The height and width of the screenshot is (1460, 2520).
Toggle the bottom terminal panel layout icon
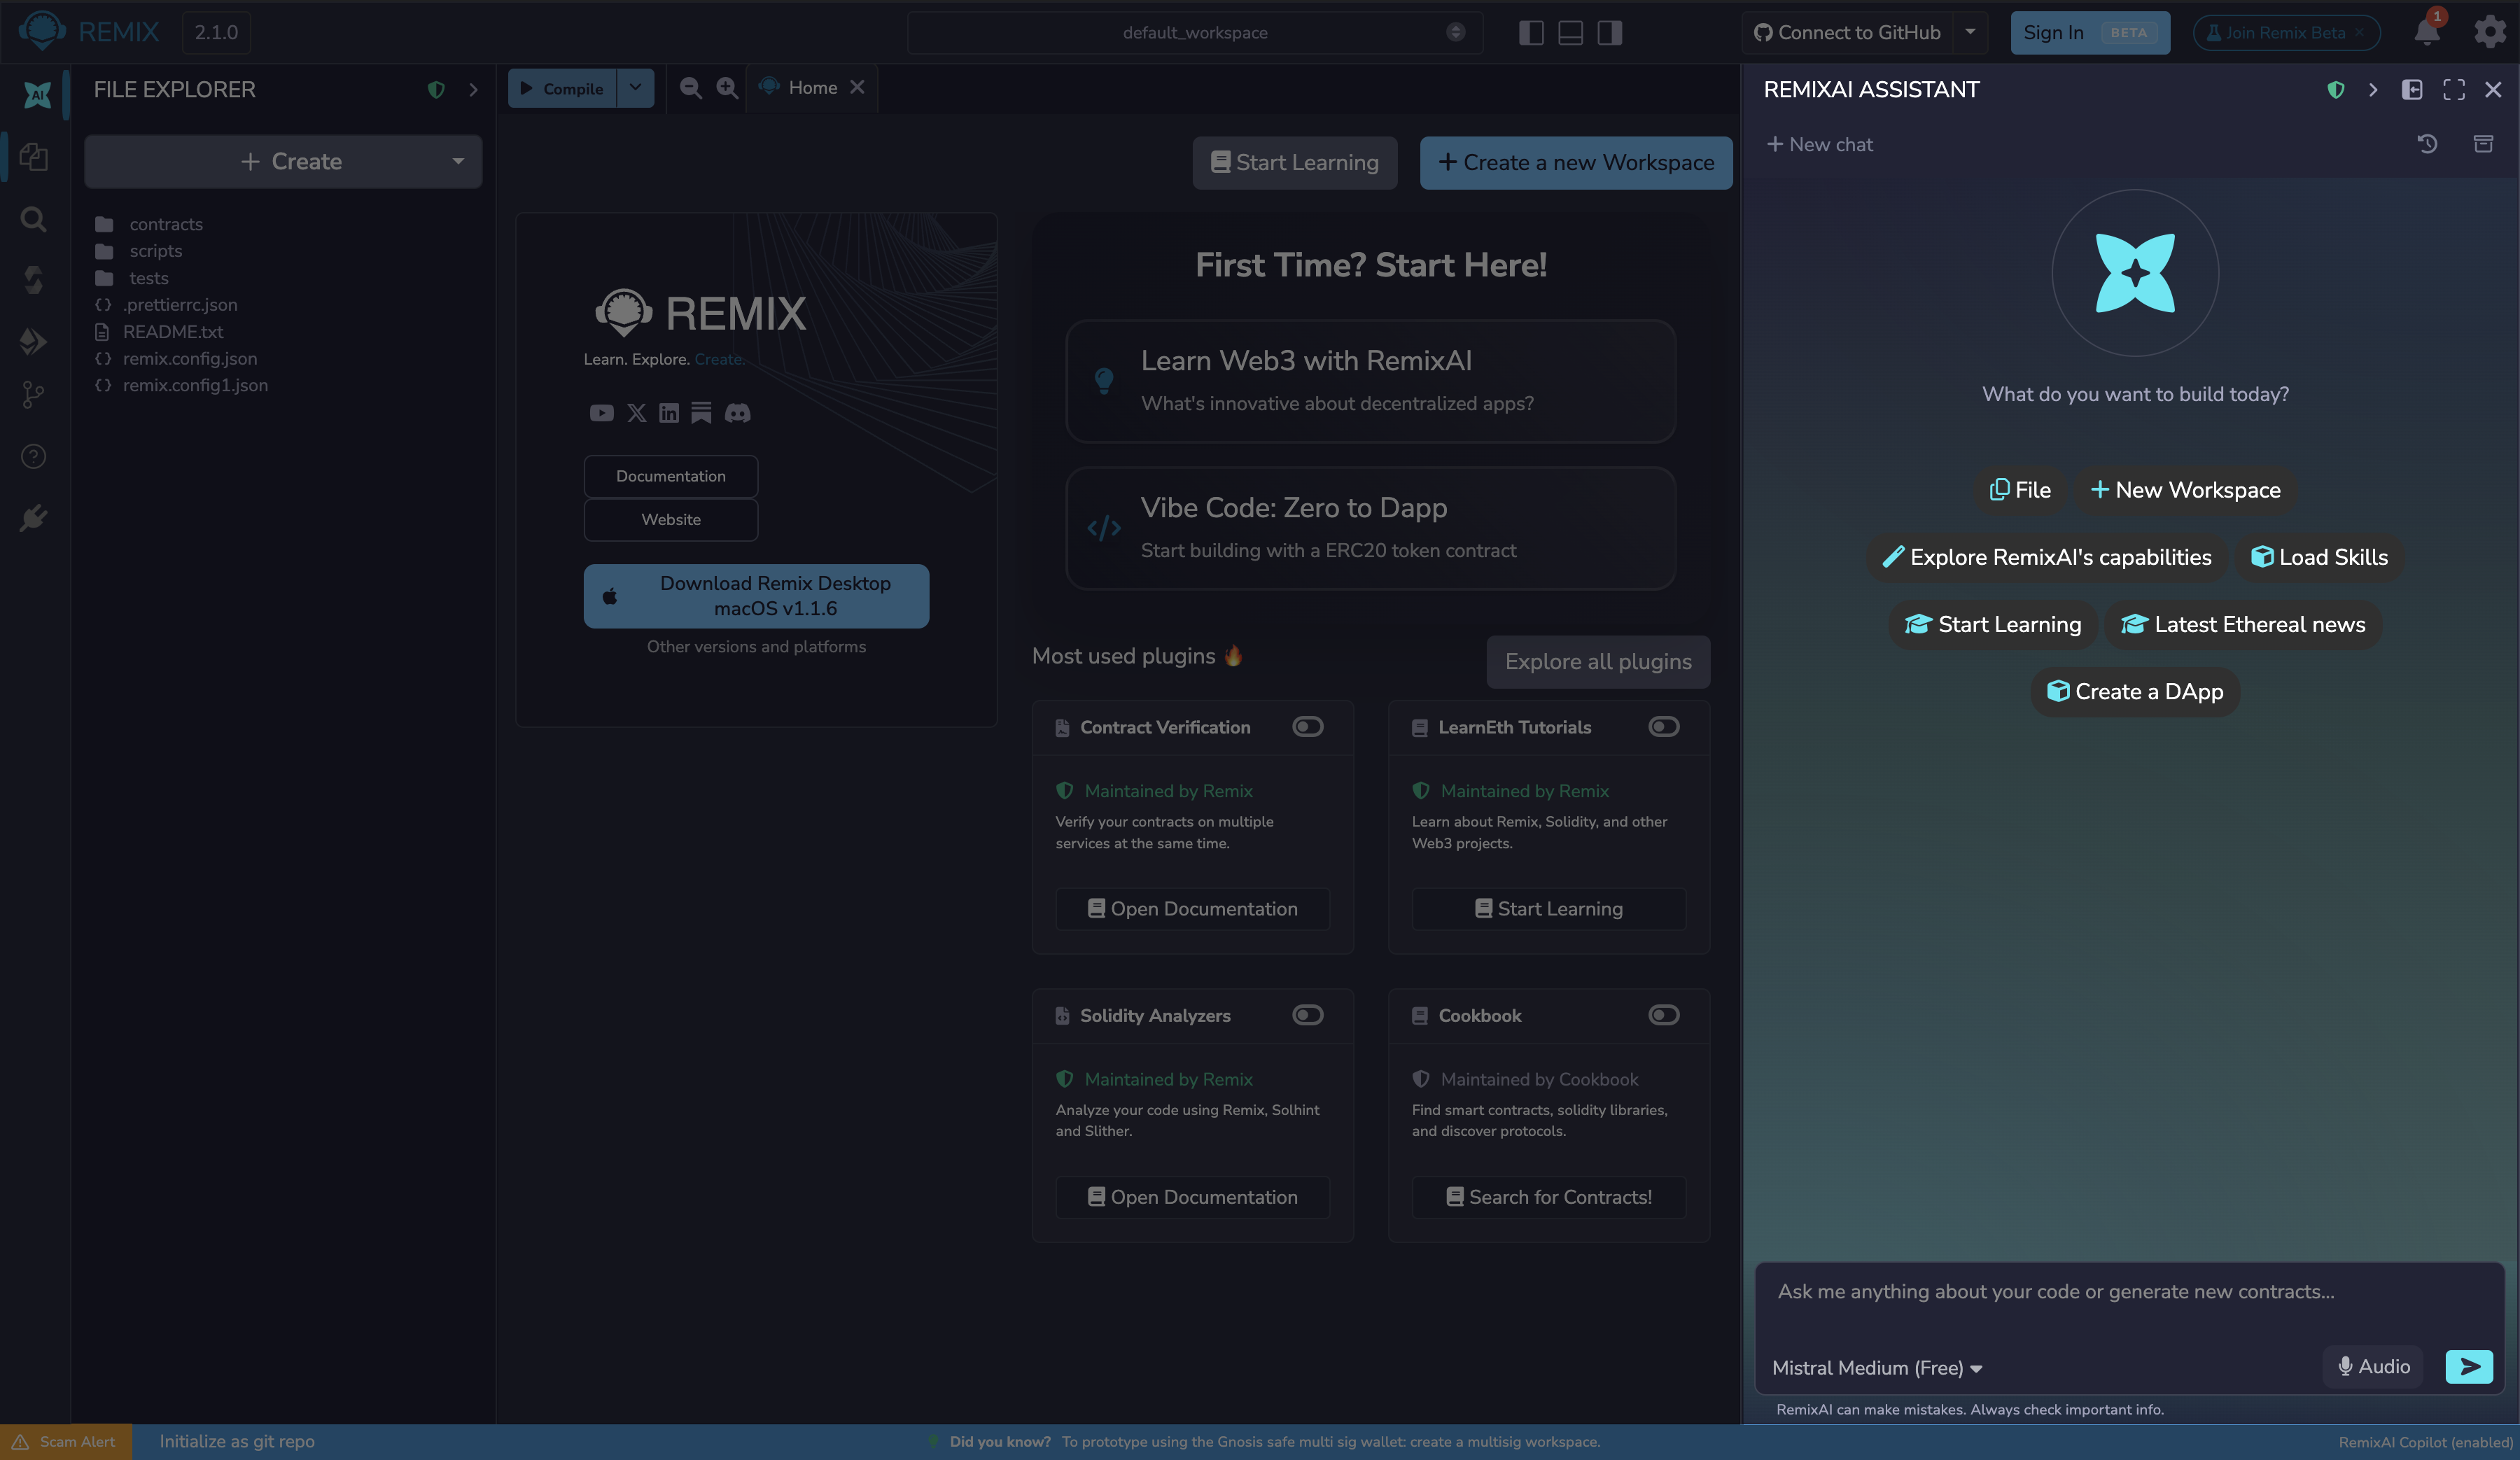coord(1570,32)
